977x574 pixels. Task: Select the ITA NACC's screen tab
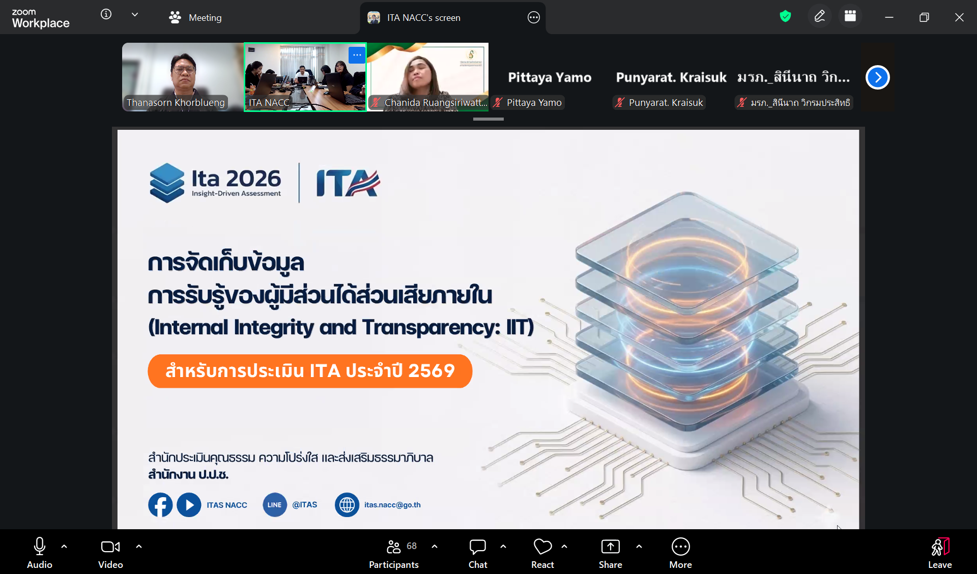pyautogui.click(x=453, y=17)
